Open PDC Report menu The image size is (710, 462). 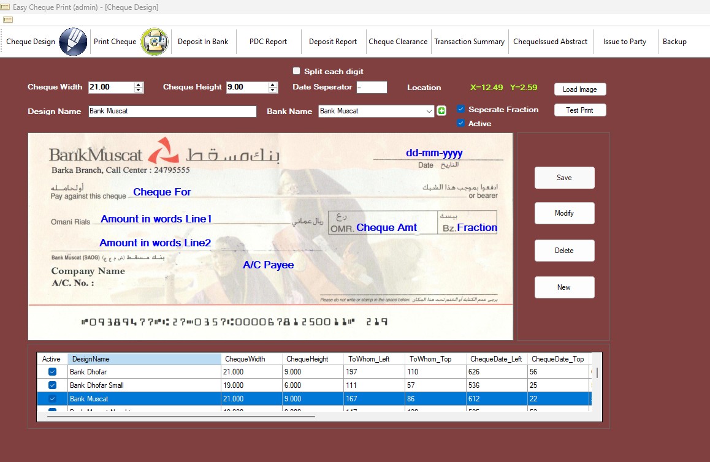[268, 42]
